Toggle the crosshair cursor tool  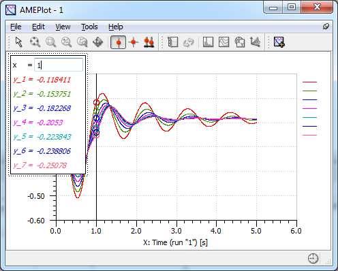tap(134, 42)
